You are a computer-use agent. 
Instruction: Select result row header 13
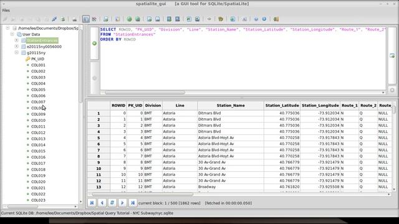tap(99, 187)
